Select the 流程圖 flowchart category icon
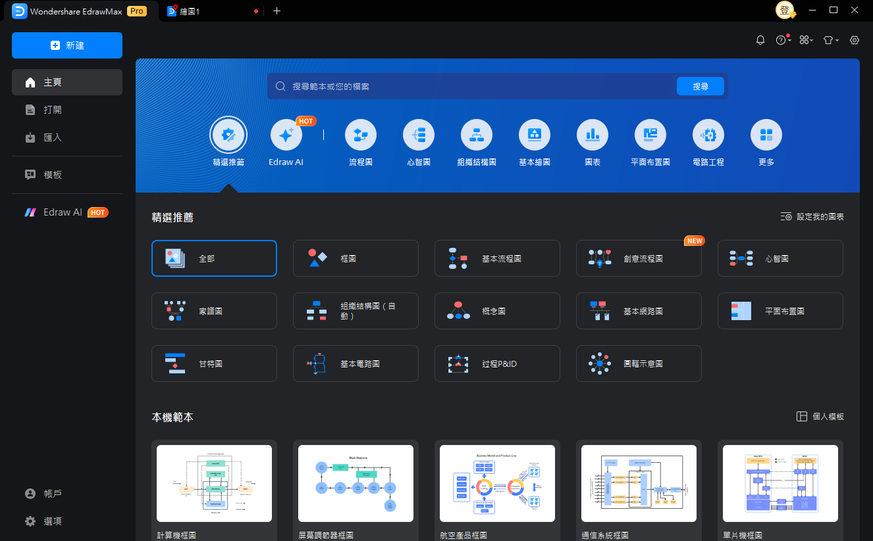Viewport: 873px width, 541px height. [x=361, y=135]
